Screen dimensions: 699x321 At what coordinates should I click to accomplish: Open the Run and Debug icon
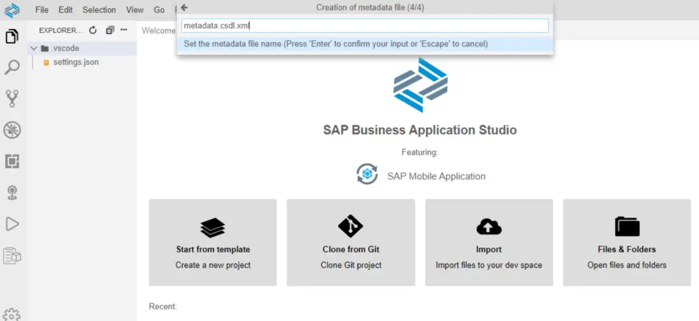(x=12, y=130)
